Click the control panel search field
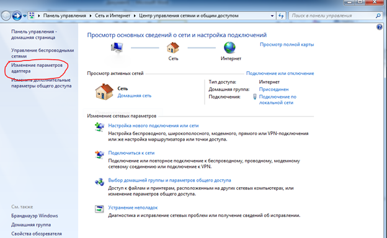The width and height of the screenshot is (387, 238). [332, 15]
